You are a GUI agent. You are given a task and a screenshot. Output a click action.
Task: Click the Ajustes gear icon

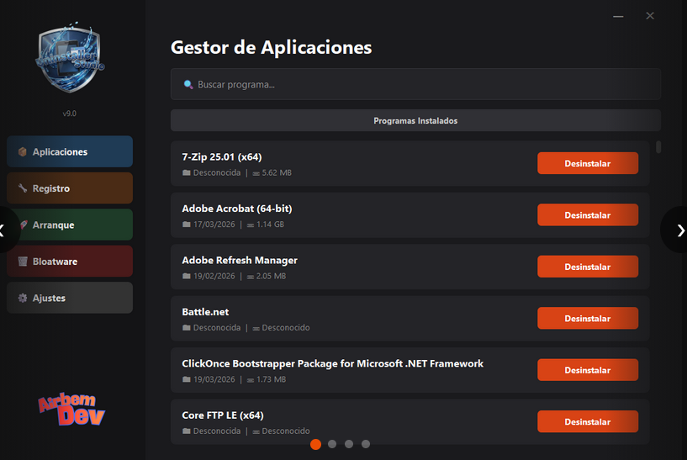pos(23,298)
